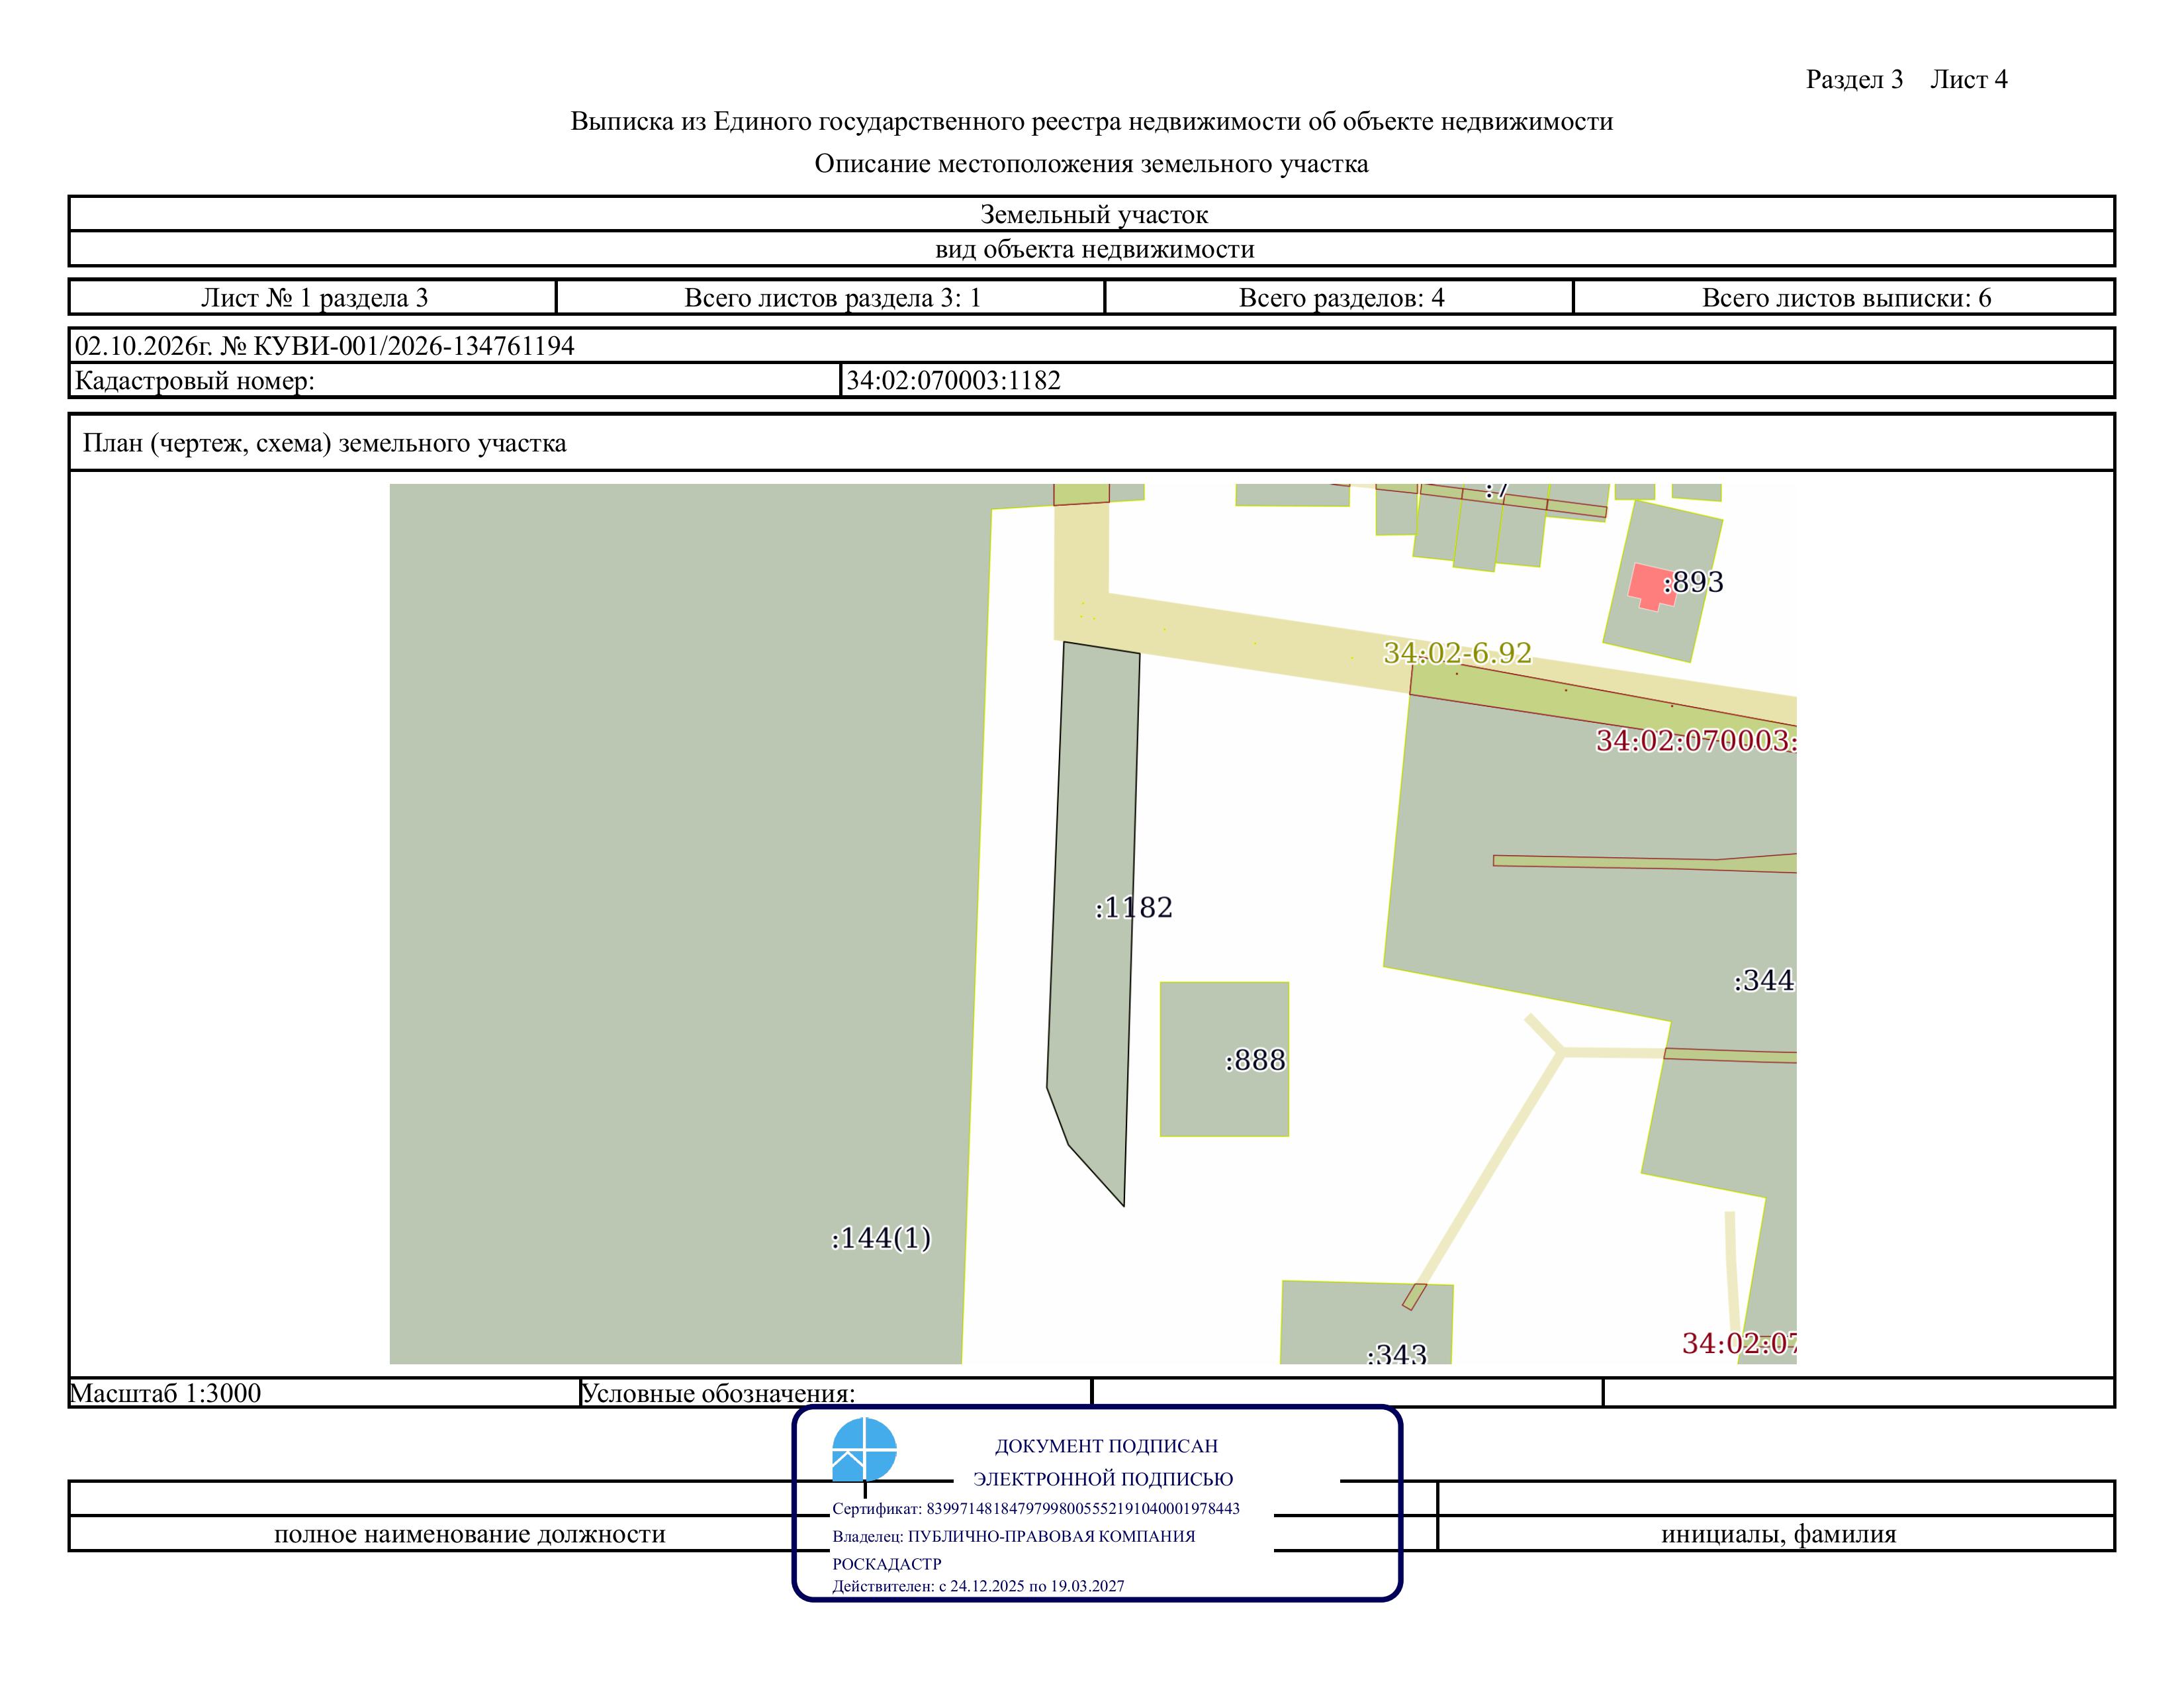This screenshot has height=1688, width=2184.
Task: Click 'инициалы, фамилия' cell
Action: coord(1778,1534)
